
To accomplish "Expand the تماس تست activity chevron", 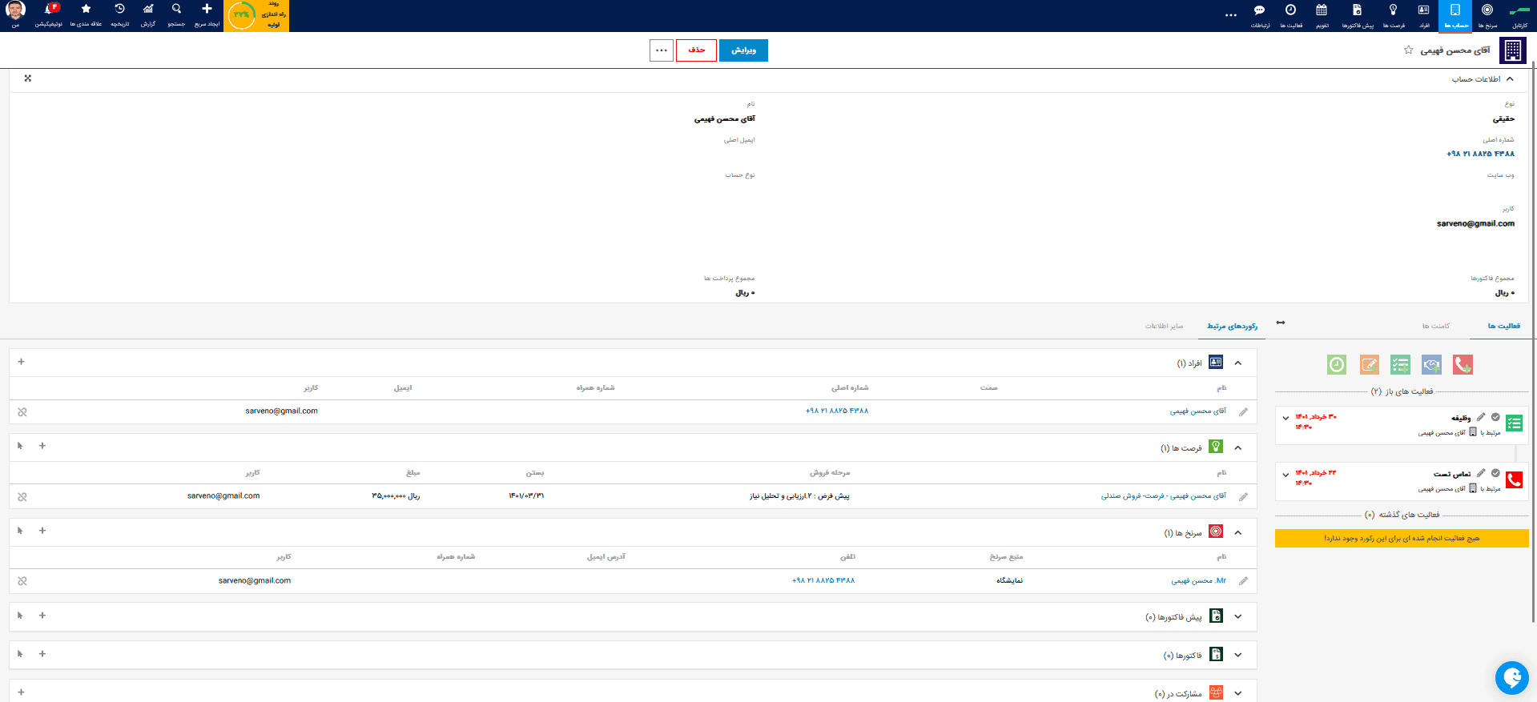I will point(1286,475).
